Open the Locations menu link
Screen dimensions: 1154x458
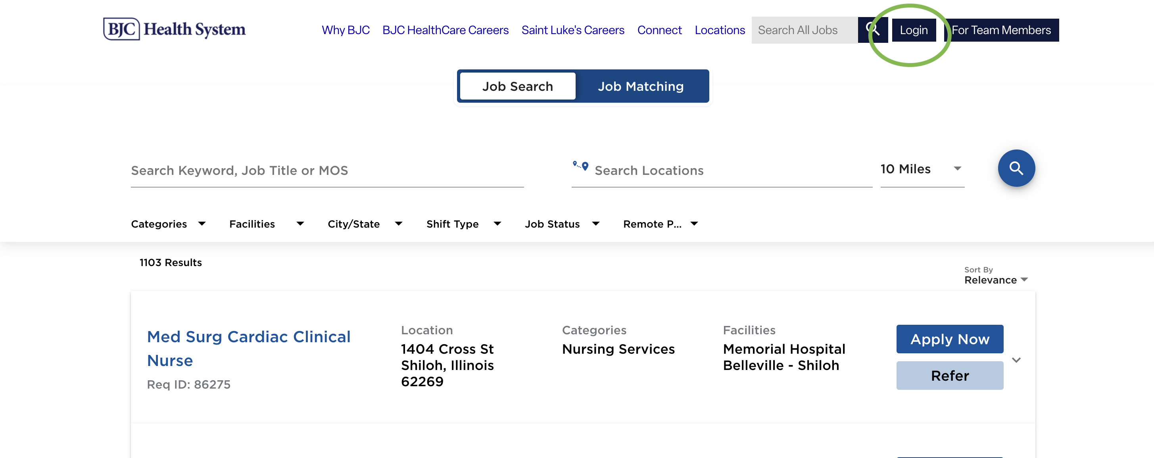pyautogui.click(x=720, y=30)
